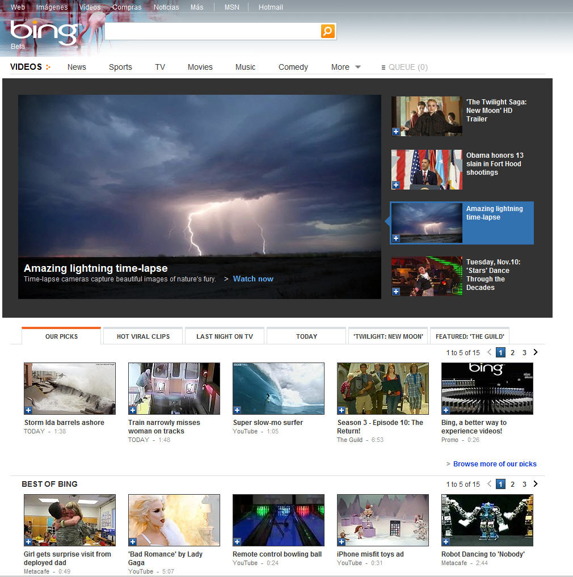
Task: Open the Comedy video category
Action: pyautogui.click(x=293, y=68)
